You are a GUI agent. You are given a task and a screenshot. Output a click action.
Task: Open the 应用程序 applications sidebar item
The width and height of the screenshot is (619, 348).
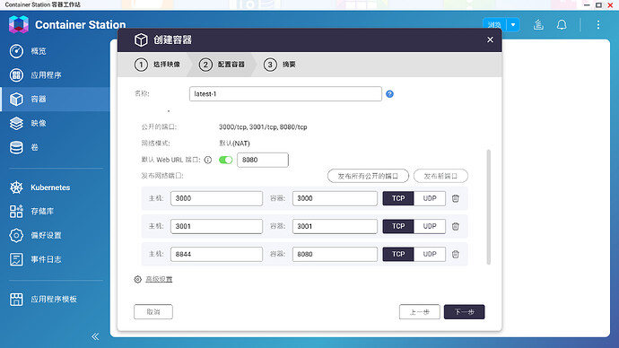[56, 75]
